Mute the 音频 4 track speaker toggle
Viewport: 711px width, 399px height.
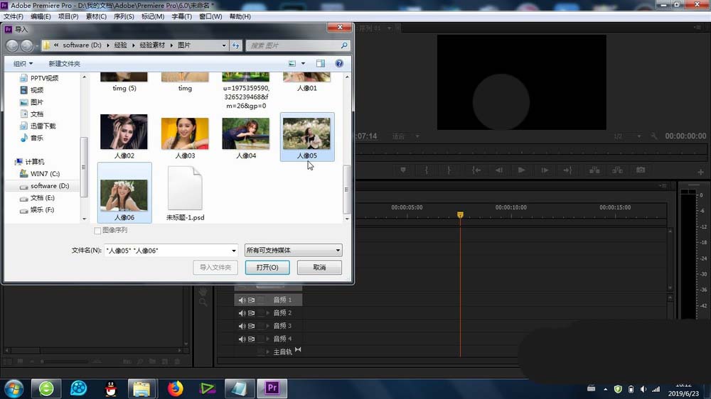click(x=242, y=339)
